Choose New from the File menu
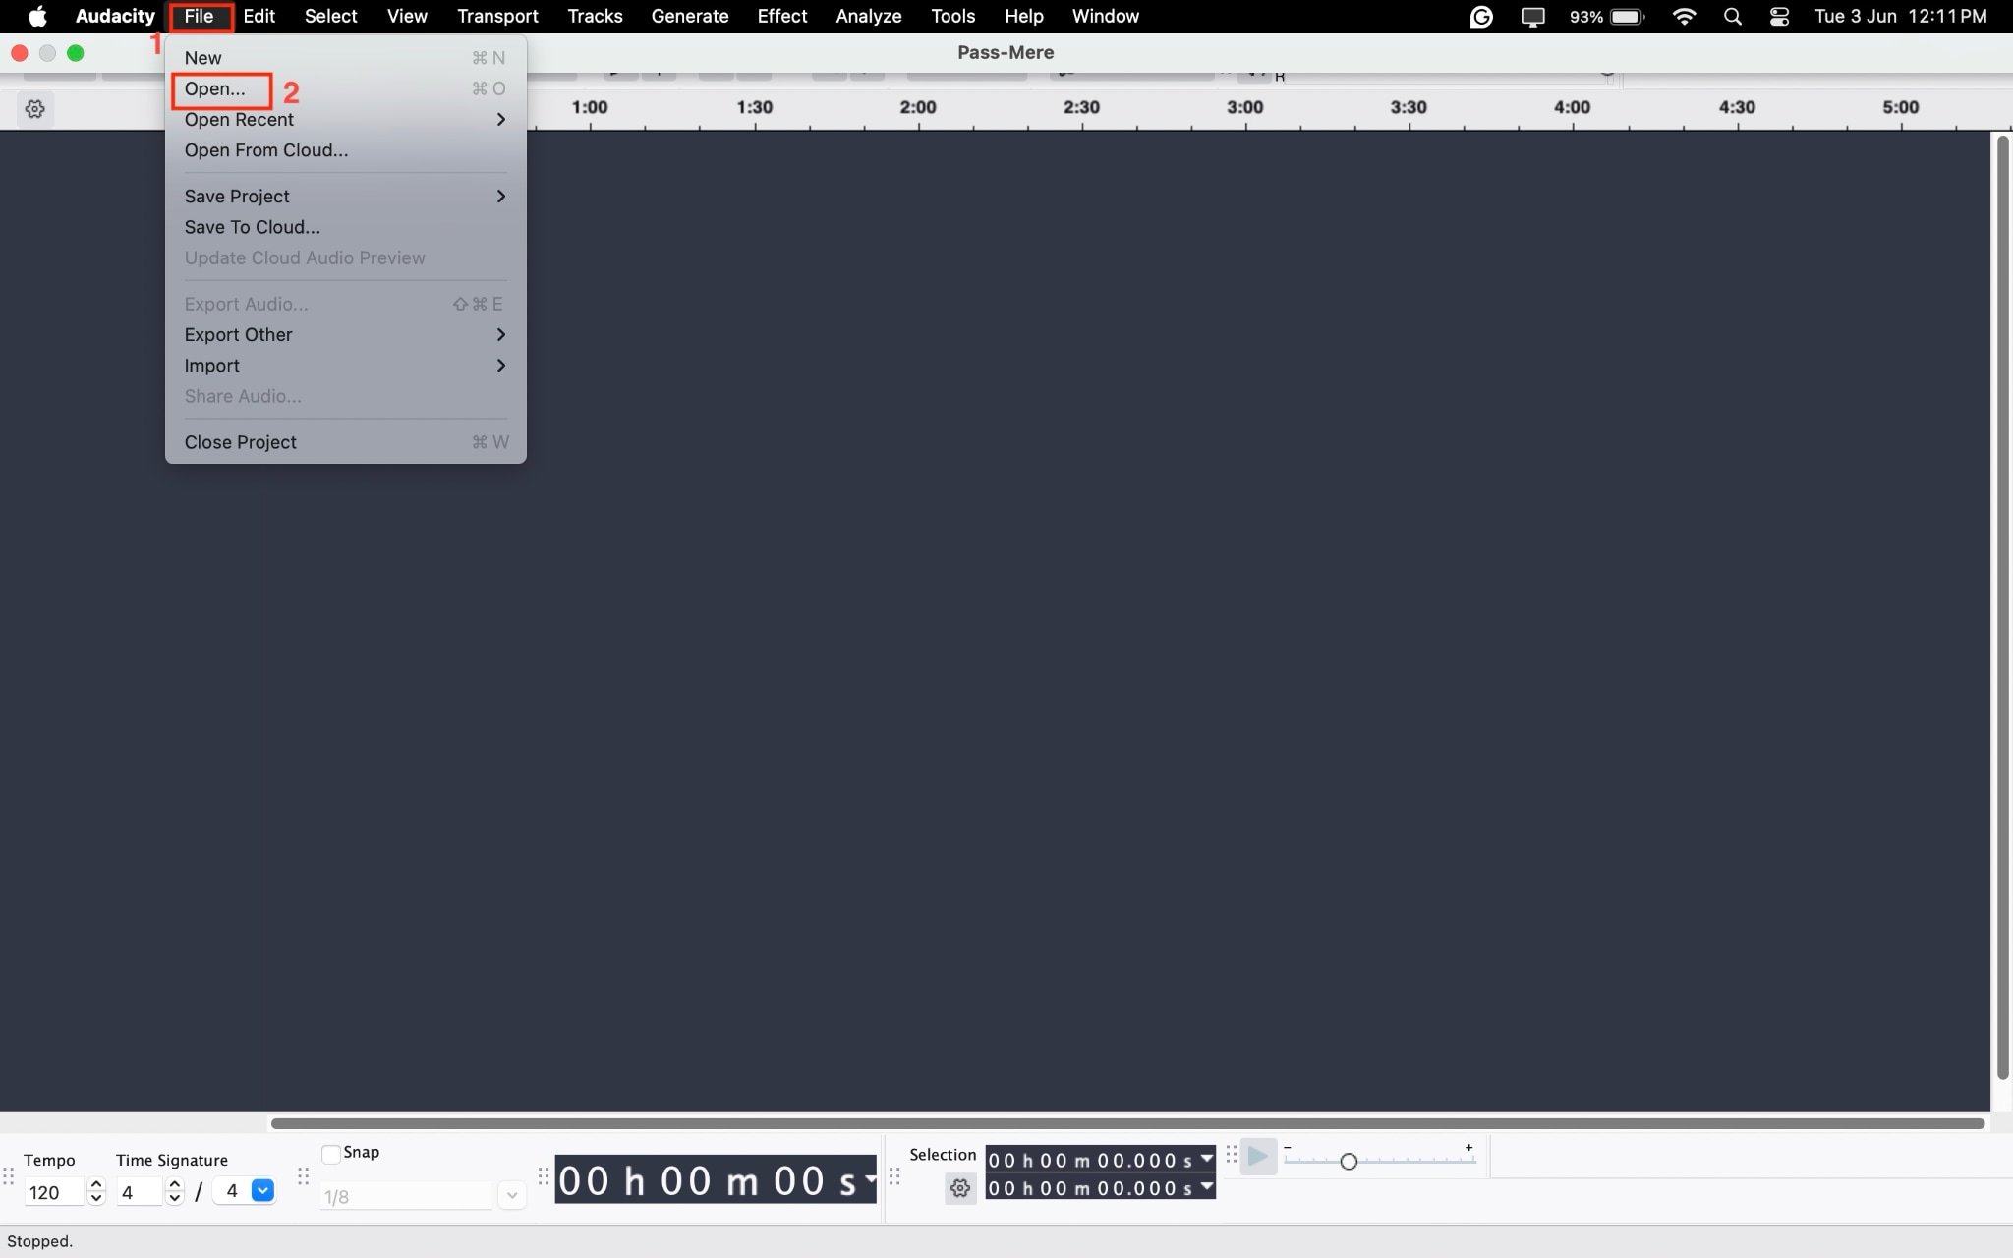The height and width of the screenshot is (1258, 2013). pyautogui.click(x=345, y=58)
